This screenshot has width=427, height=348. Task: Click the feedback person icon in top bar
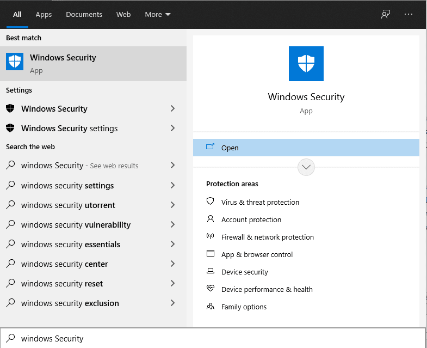click(x=385, y=14)
